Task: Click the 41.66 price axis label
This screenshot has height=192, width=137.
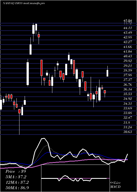Action: pyautogui.click(x=128, y=47)
